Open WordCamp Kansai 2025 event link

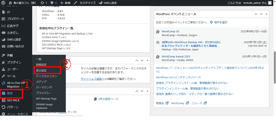tap(176, 56)
